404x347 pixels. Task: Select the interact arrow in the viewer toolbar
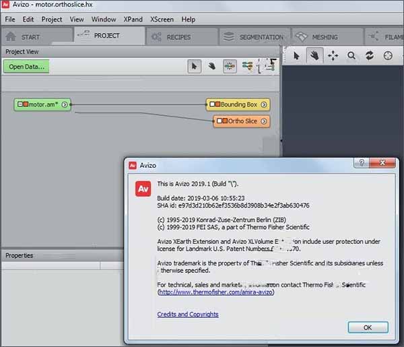[296, 56]
